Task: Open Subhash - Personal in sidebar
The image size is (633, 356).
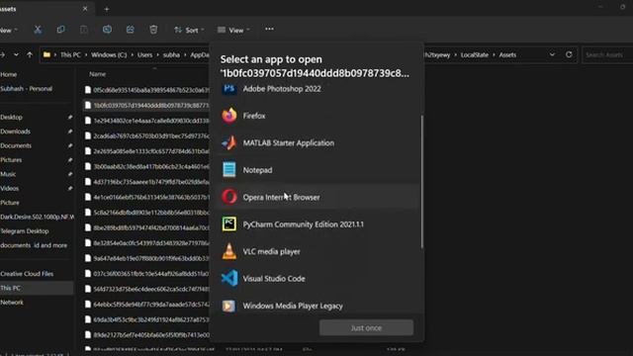Action: (27, 88)
